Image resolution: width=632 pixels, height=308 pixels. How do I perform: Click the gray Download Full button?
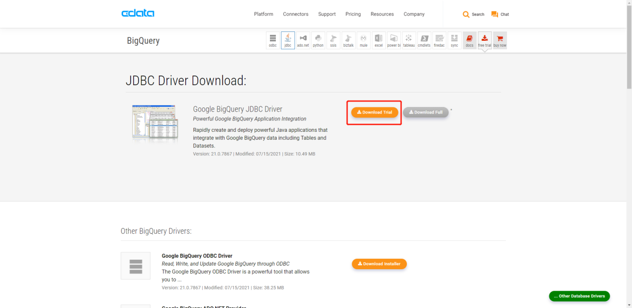(425, 112)
